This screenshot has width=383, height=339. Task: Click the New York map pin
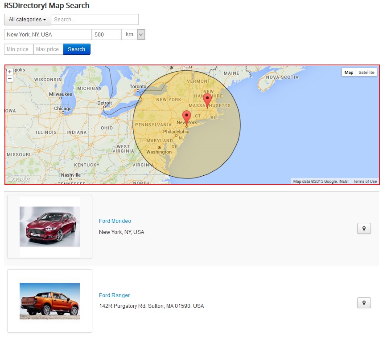pos(187,118)
